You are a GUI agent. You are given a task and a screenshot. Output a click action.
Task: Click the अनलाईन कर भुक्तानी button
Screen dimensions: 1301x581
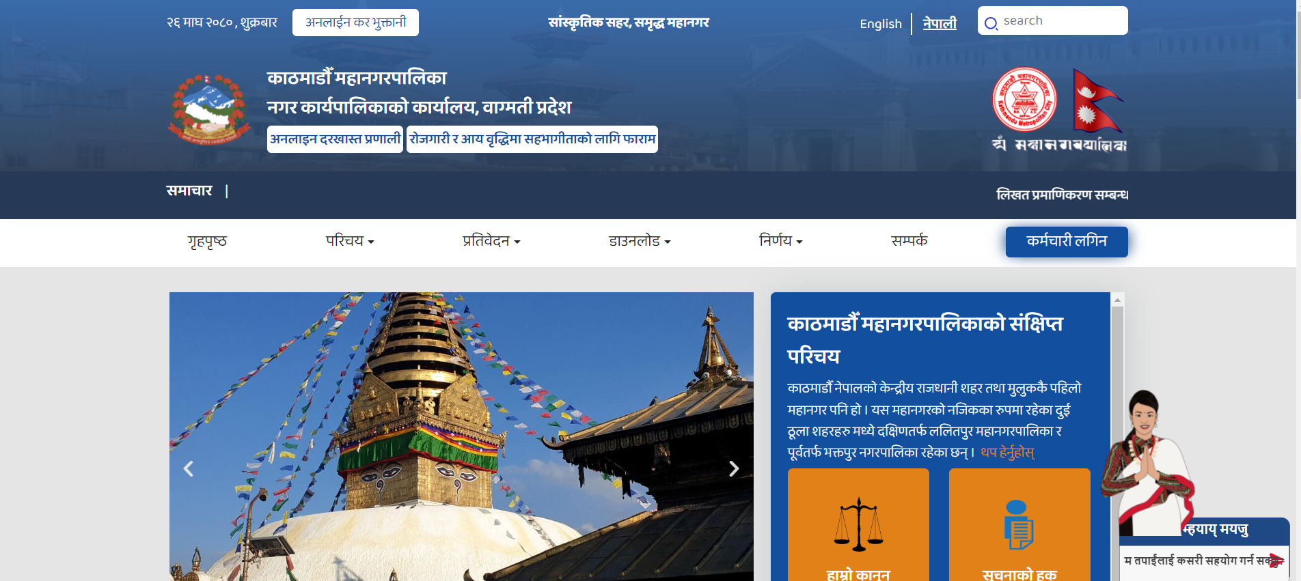[355, 23]
